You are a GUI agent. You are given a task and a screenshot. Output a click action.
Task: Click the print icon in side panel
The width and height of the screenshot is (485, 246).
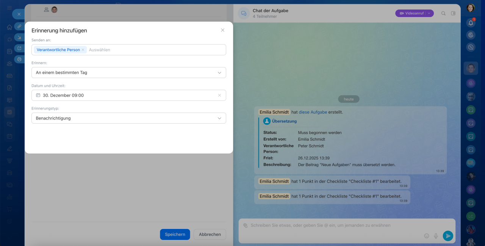[19, 59]
